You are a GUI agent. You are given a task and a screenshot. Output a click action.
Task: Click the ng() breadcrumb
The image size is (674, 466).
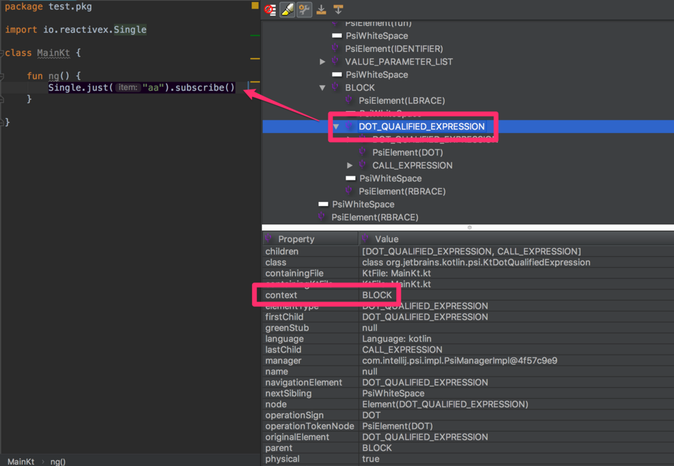[x=58, y=461]
